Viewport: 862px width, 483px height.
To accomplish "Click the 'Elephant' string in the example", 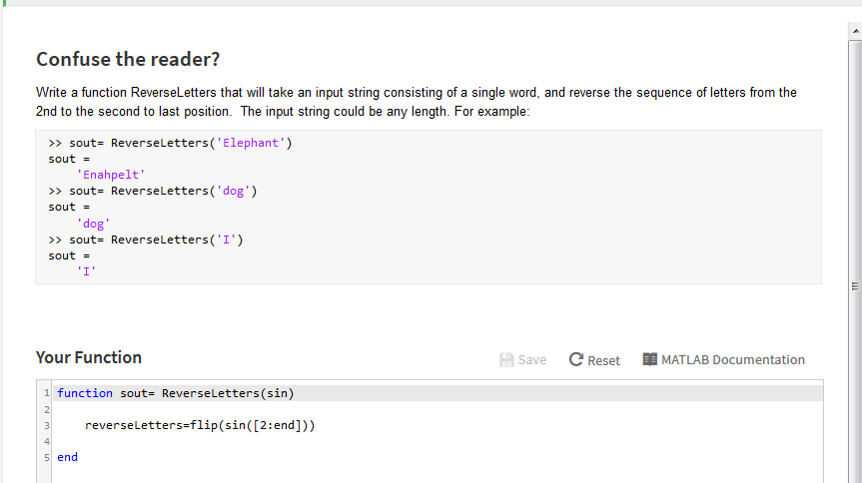I will 251,143.
